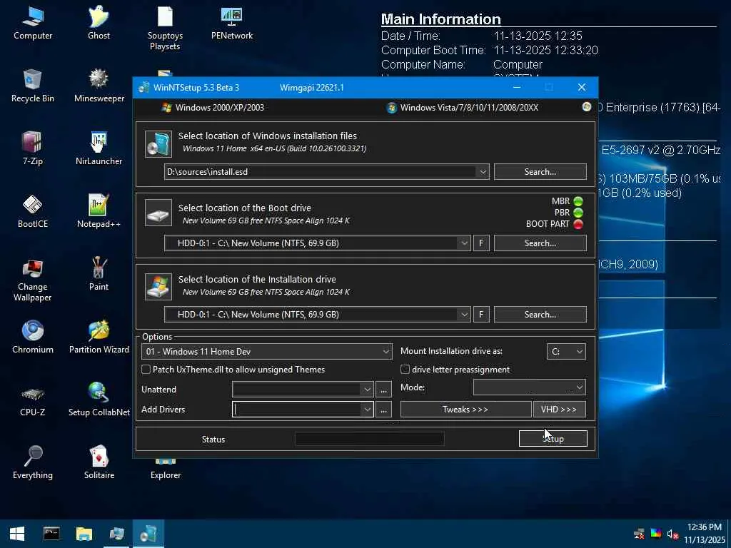The image size is (731, 548).
Task: Click Search button for Boot drive
Action: 540,243
